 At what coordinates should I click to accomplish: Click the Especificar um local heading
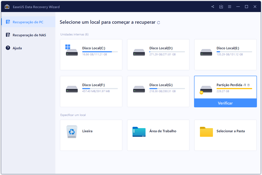click(73, 115)
